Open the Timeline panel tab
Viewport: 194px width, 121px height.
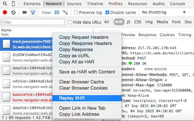(x=95, y=4)
